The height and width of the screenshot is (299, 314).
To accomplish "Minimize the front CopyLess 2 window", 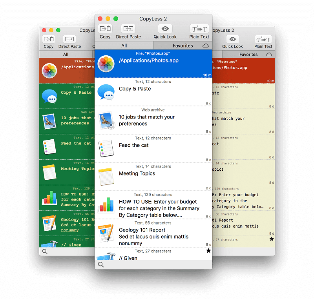I will coord(108,18).
